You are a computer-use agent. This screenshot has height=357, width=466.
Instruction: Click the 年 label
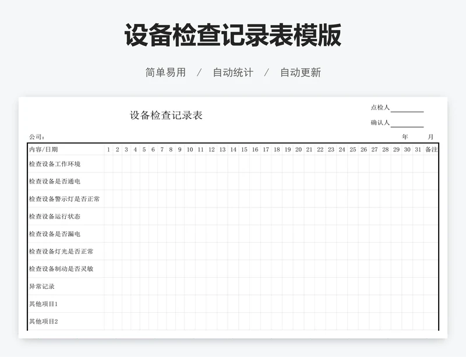tap(405, 137)
